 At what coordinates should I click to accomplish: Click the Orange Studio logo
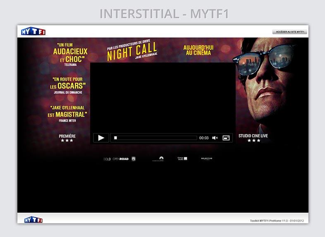pyautogui.click(x=182, y=158)
